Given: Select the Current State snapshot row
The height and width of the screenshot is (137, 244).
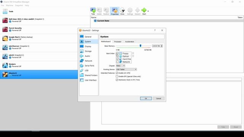Looking at the screenshot, I should [167, 21].
